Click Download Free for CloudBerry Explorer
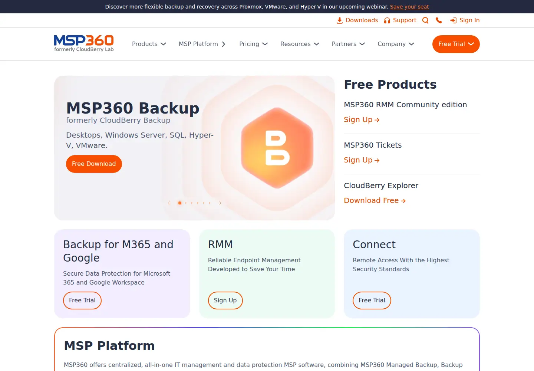This screenshot has width=534, height=371. tap(375, 200)
